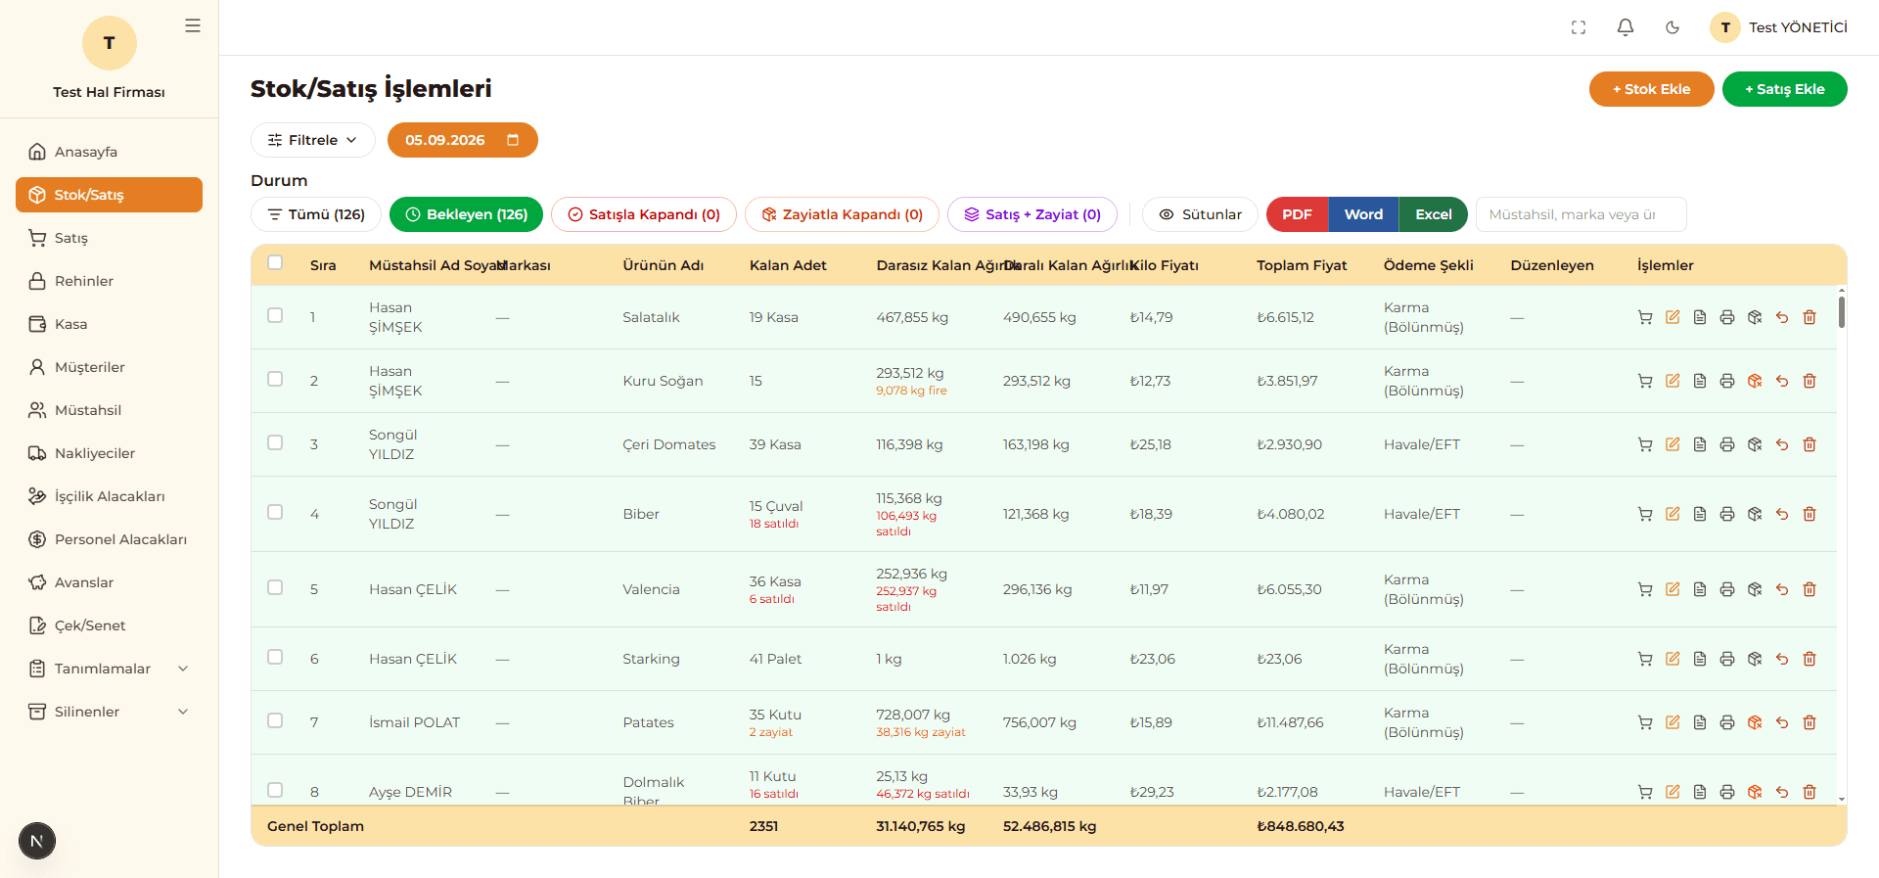Check row 4 Biber checkbox

click(275, 512)
